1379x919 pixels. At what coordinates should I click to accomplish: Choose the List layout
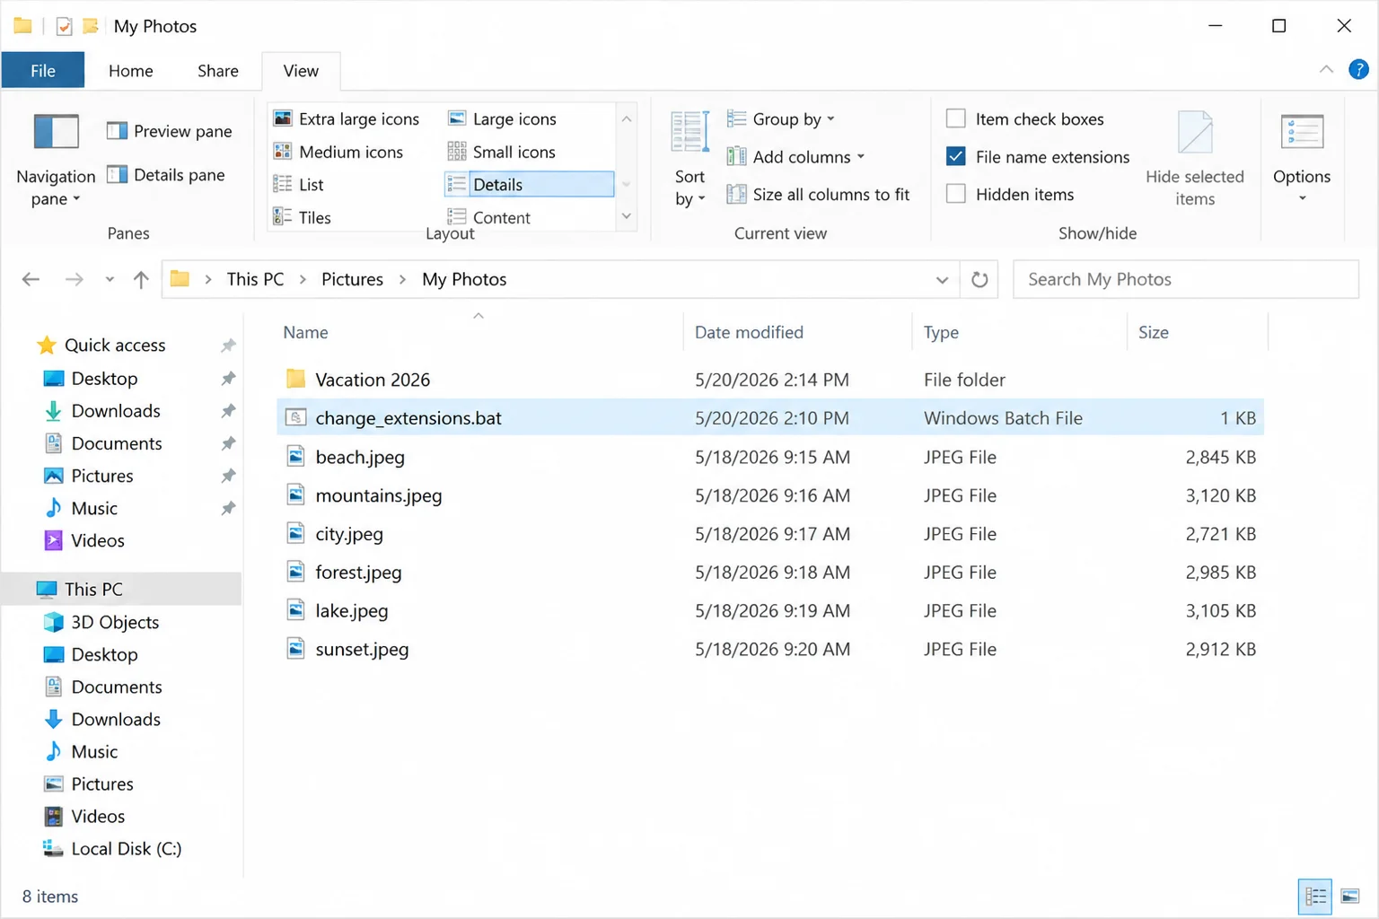click(298, 185)
